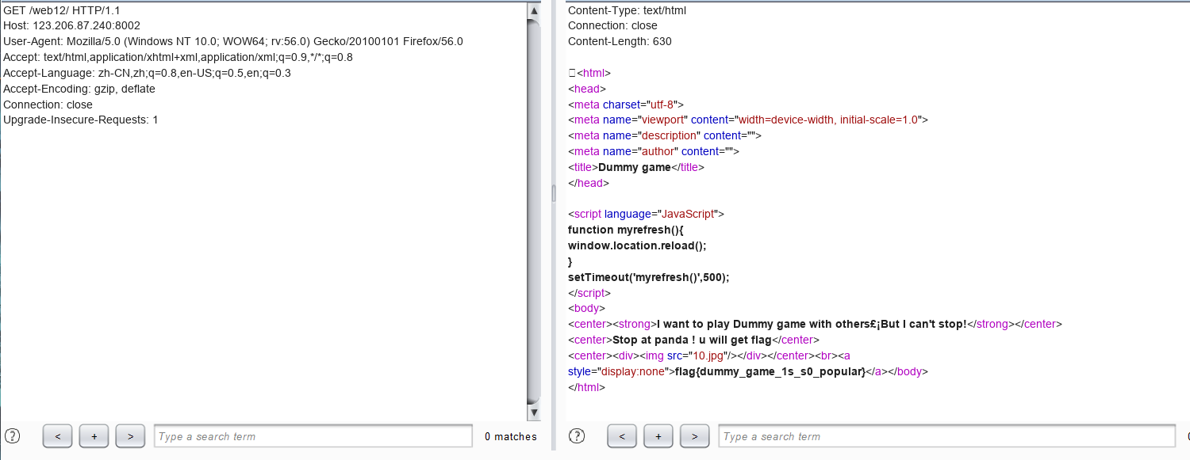This screenshot has height=460, width=1190.
Task: Click the meta viewport tag line
Action: (748, 120)
